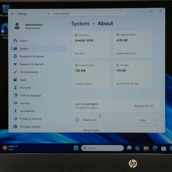172x172 pixels.
Task: Click the Personalization paintbrush icon
Action: coord(15,72)
